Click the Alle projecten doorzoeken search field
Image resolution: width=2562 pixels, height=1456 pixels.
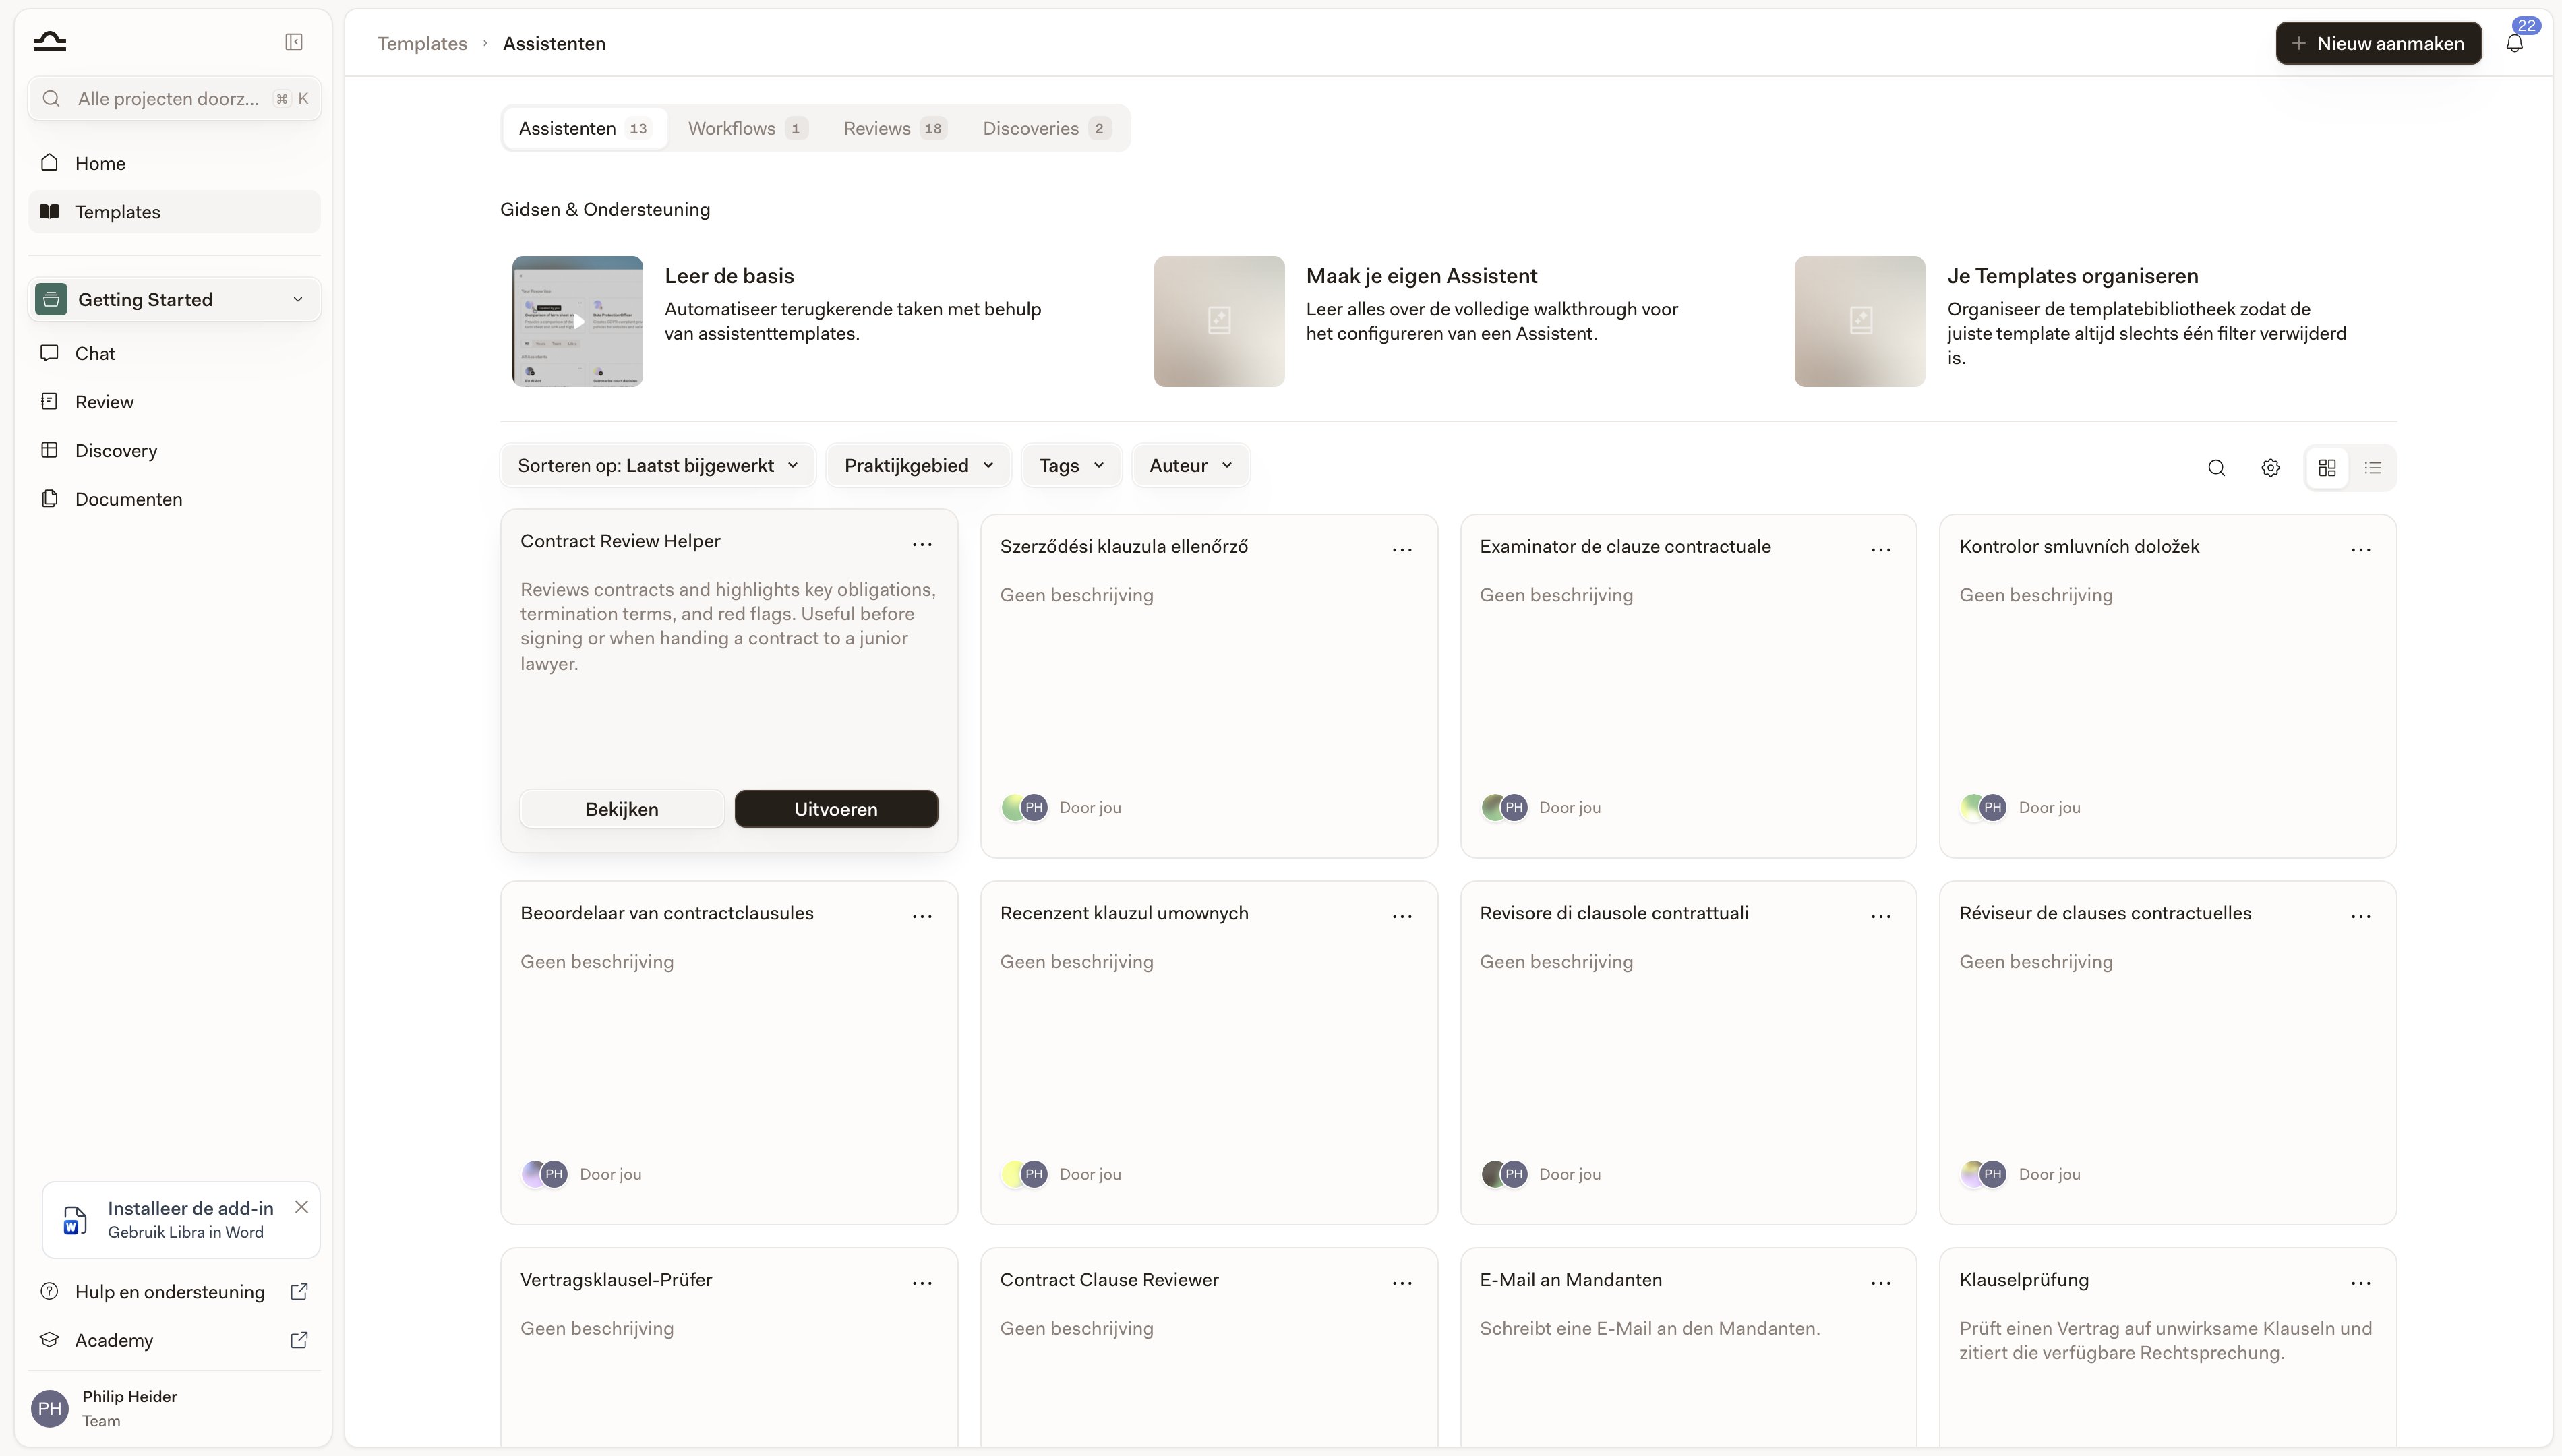[174, 99]
